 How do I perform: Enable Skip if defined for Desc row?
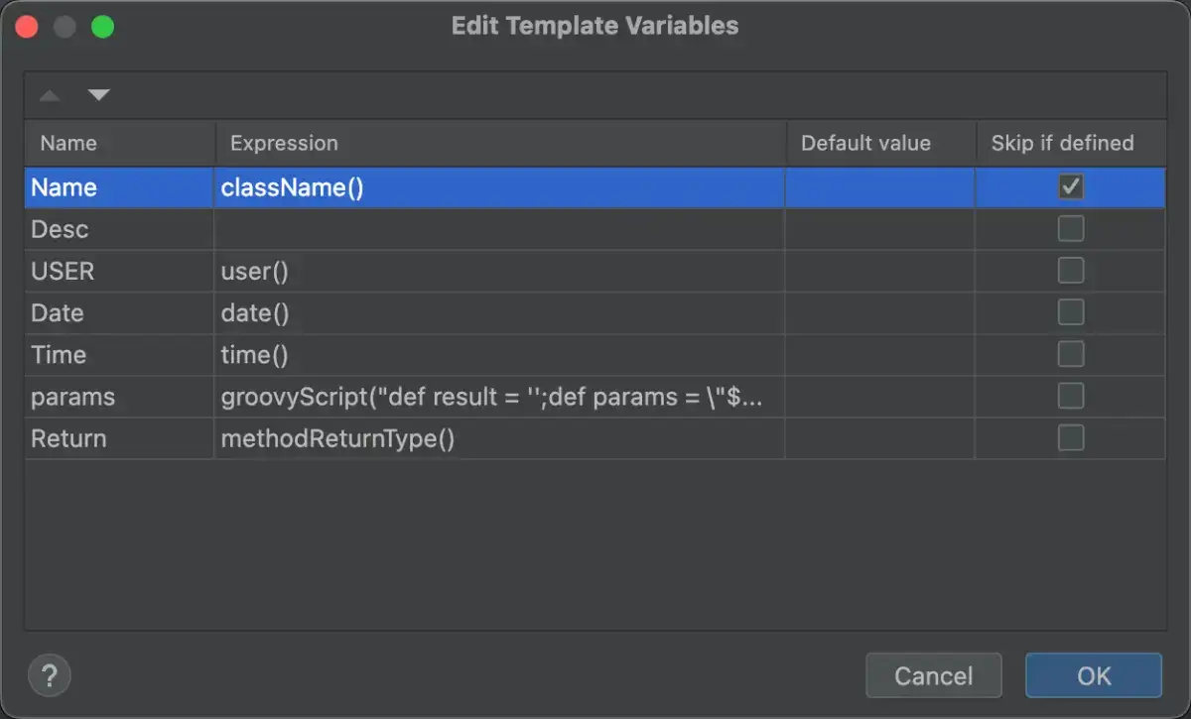tap(1070, 229)
